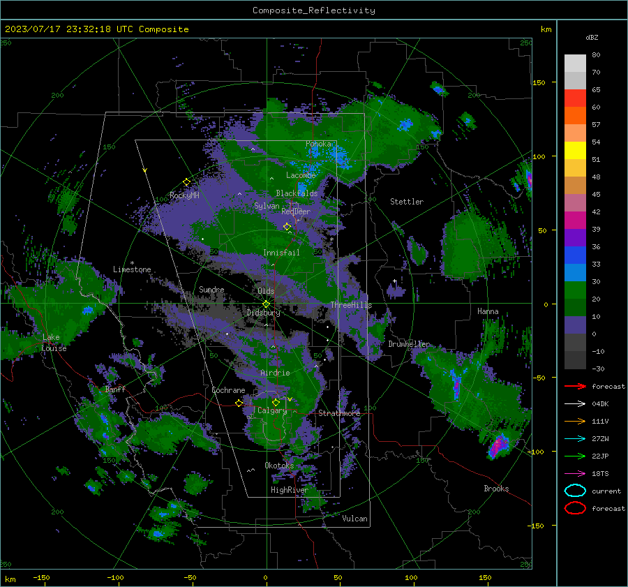This screenshot has height=587, width=628.
Task: Click the Didsbury label
Action: coord(263,313)
